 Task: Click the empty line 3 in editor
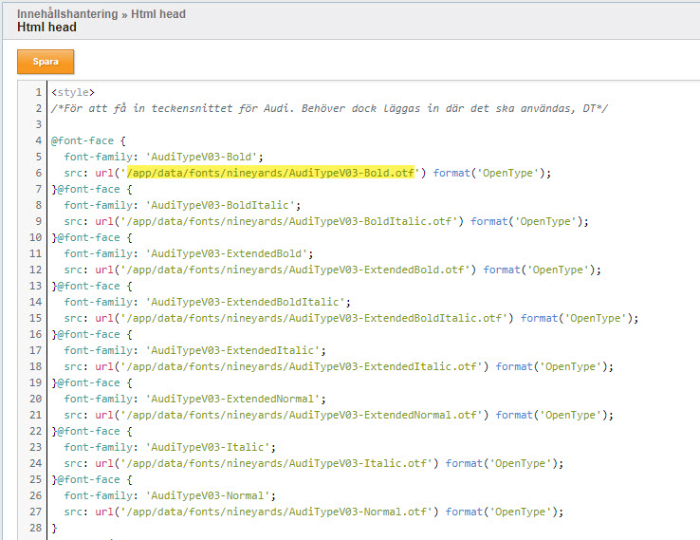coord(373,124)
